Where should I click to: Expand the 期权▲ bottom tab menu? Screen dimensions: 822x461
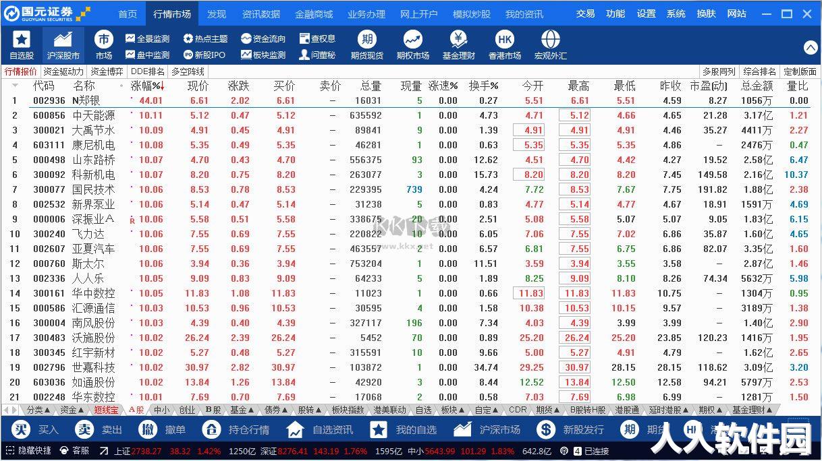[x=711, y=410]
